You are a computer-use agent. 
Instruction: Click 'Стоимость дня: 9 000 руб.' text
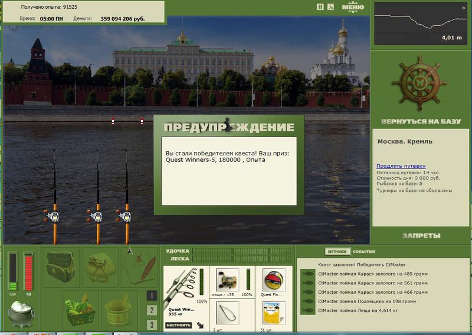408,178
